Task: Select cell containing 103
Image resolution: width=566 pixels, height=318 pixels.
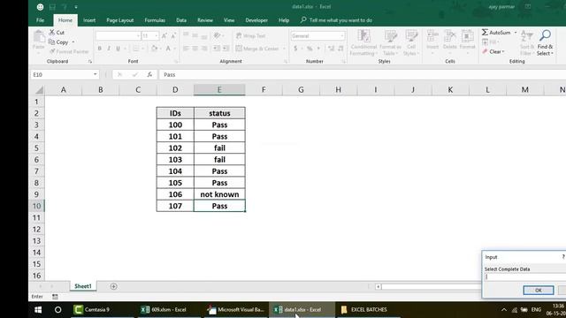Action: click(175, 160)
